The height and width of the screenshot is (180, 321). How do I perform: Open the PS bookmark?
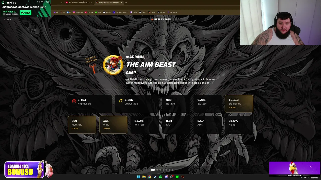pos(62,12)
